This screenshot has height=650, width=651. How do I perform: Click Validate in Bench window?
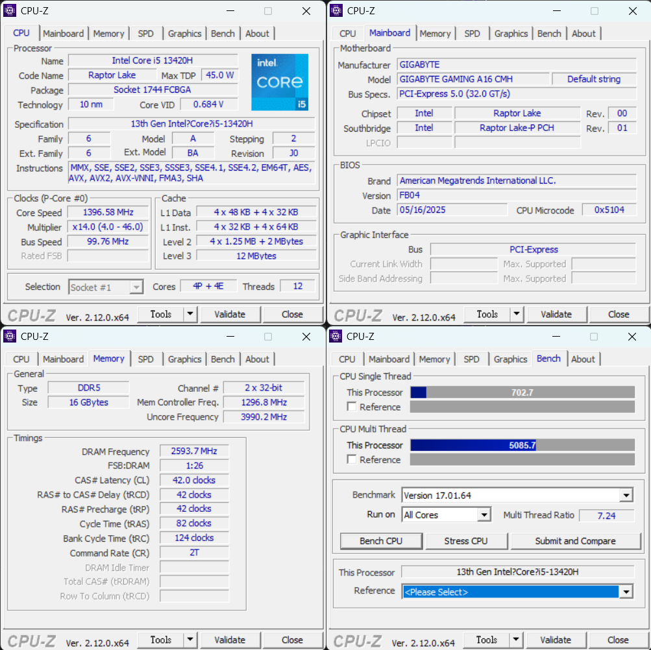[x=556, y=640]
